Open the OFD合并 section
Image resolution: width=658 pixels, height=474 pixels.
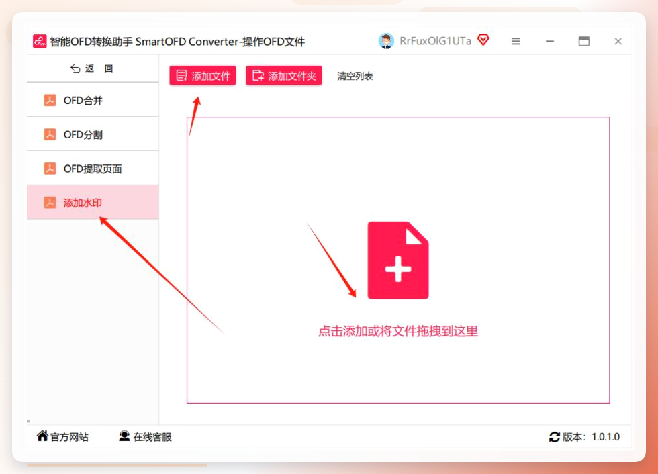(93, 100)
